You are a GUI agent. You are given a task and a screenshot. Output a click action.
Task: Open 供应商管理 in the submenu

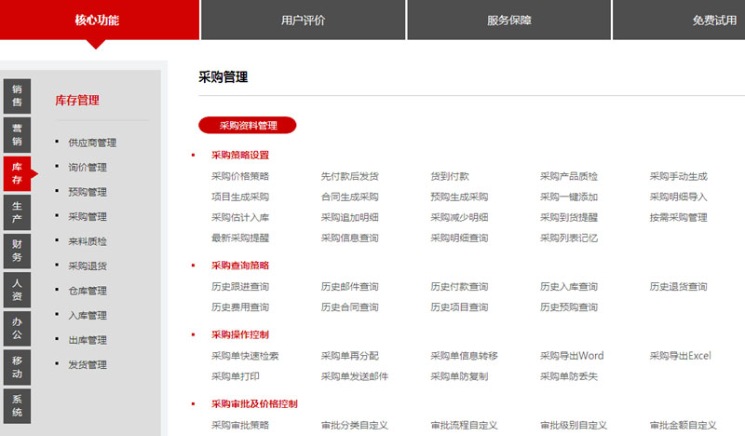92,143
